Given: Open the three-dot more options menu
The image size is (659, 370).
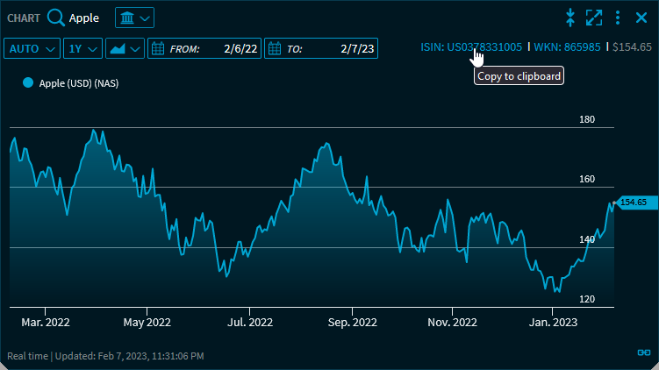Looking at the screenshot, I should (618, 18).
